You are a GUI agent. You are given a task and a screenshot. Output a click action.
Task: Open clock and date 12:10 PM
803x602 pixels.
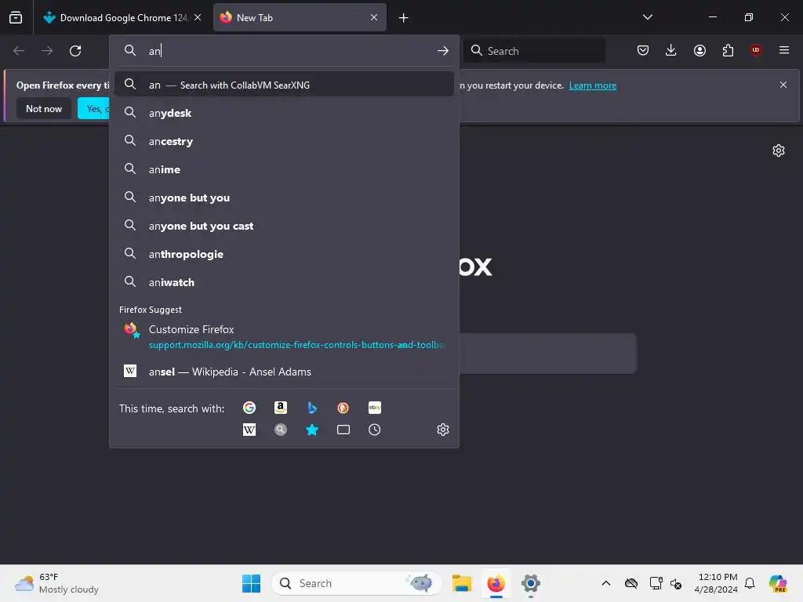[716, 583]
